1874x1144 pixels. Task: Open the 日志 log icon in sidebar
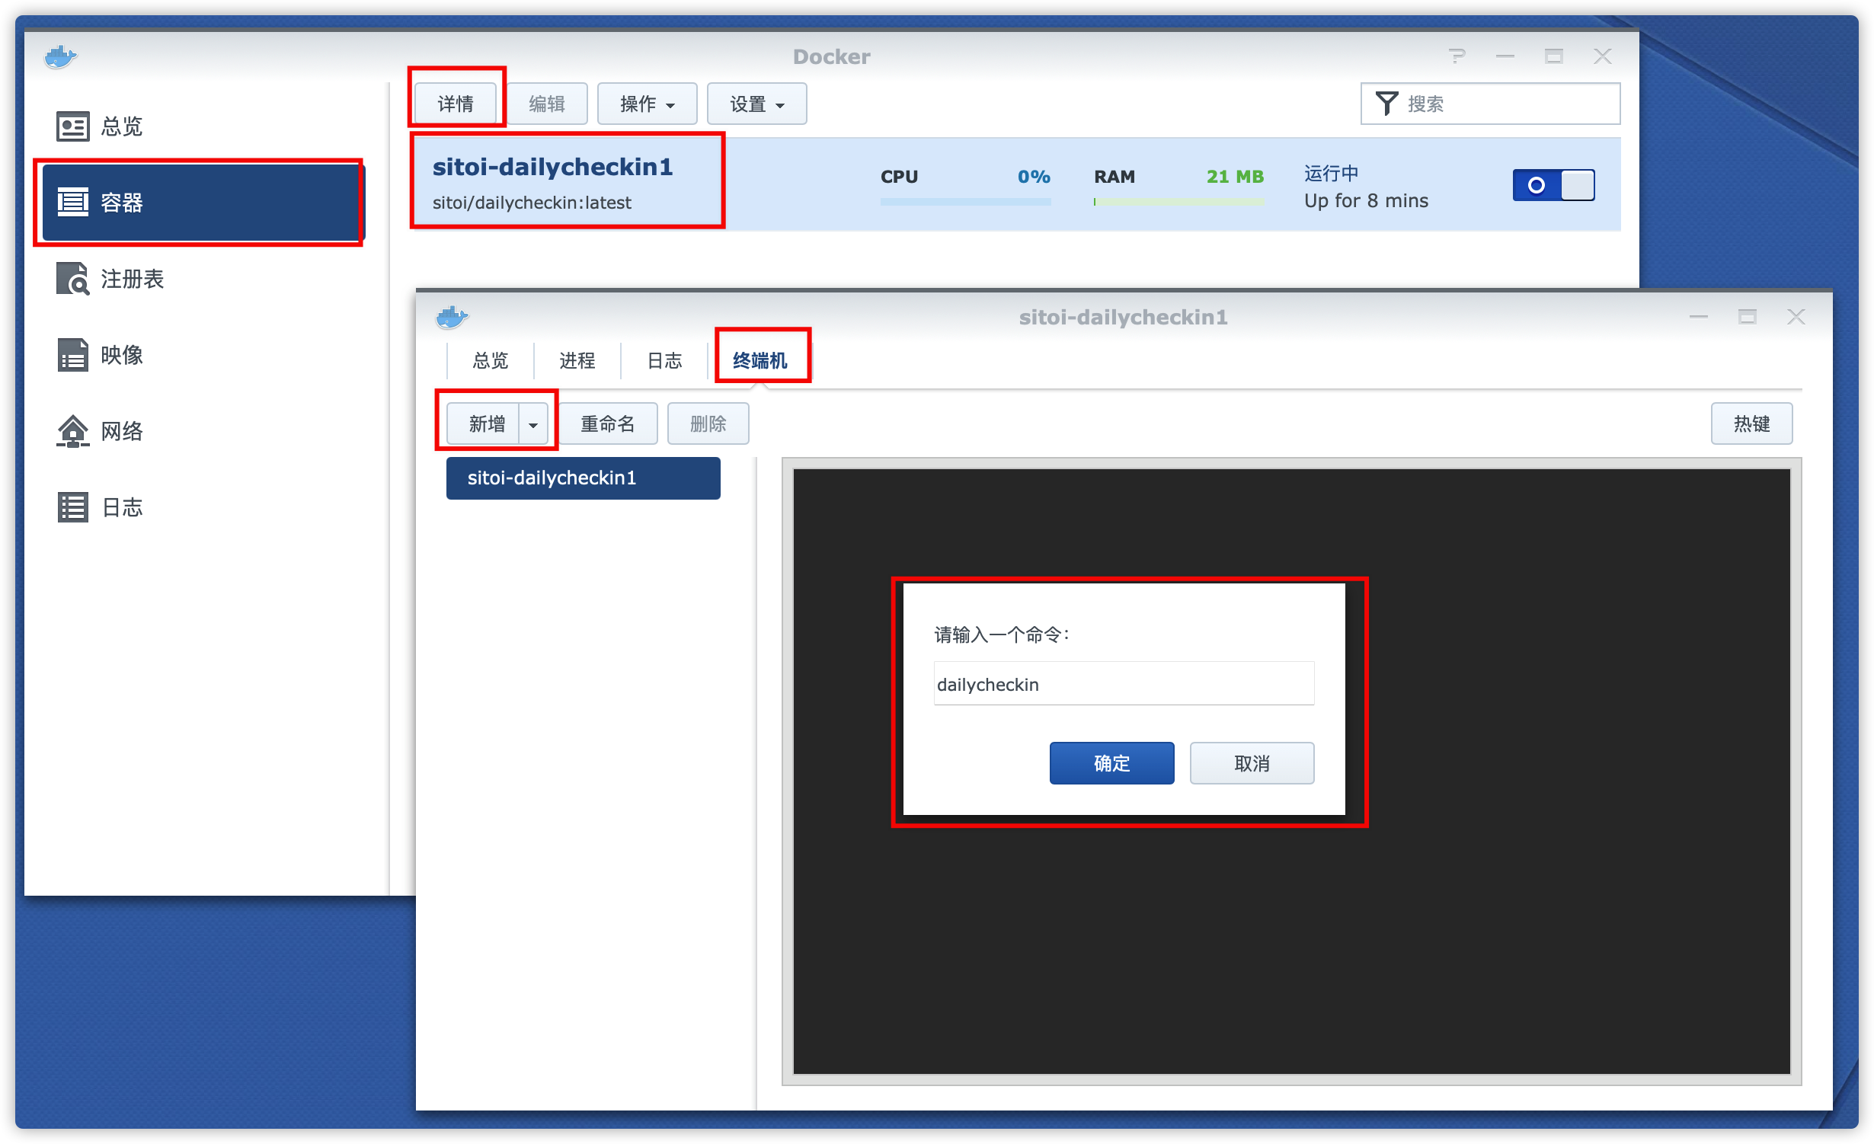click(73, 507)
